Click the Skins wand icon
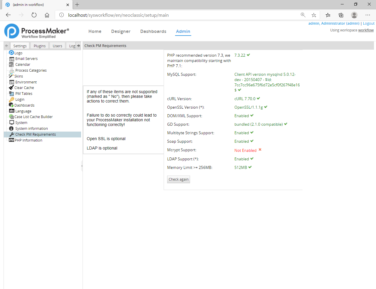The height and width of the screenshot is (289, 376). pyautogui.click(x=11, y=76)
